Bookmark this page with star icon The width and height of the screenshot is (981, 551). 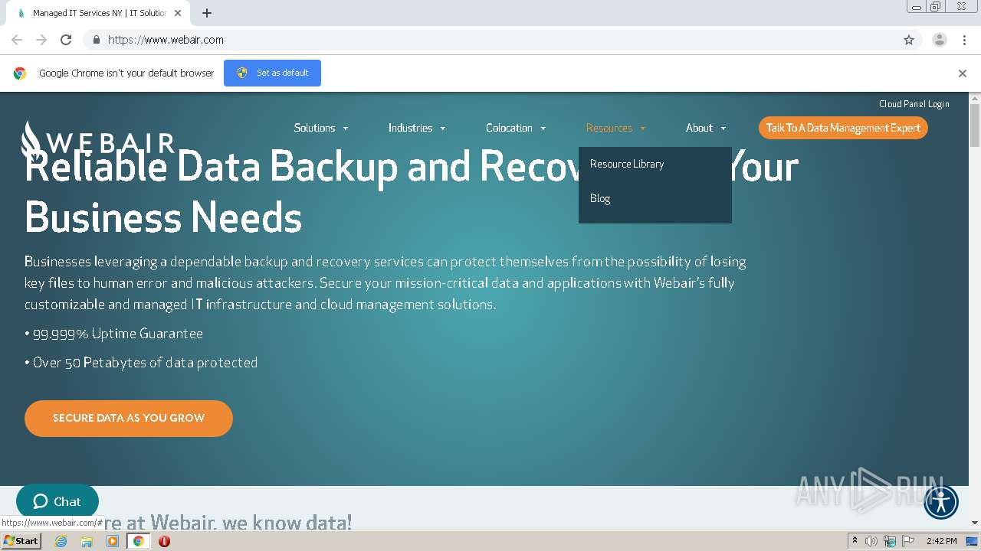coord(909,40)
